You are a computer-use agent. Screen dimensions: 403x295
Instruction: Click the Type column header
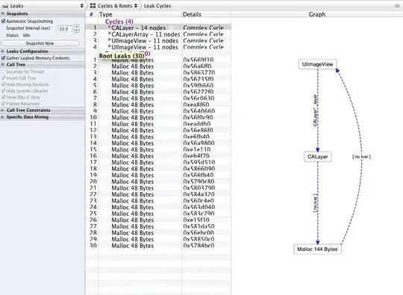[x=140, y=14]
